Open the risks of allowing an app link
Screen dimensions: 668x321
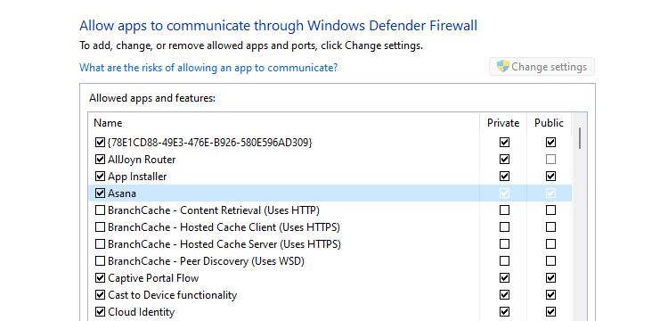[208, 68]
